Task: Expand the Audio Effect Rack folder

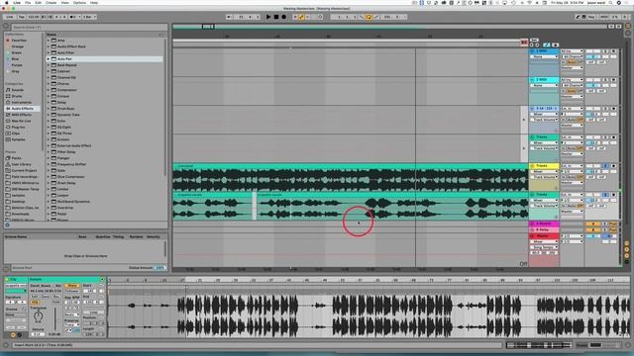Action: click(49, 46)
